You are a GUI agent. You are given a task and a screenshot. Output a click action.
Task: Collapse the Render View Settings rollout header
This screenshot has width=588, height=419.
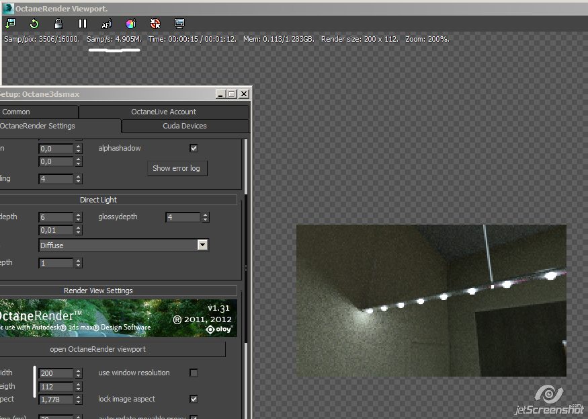point(118,291)
